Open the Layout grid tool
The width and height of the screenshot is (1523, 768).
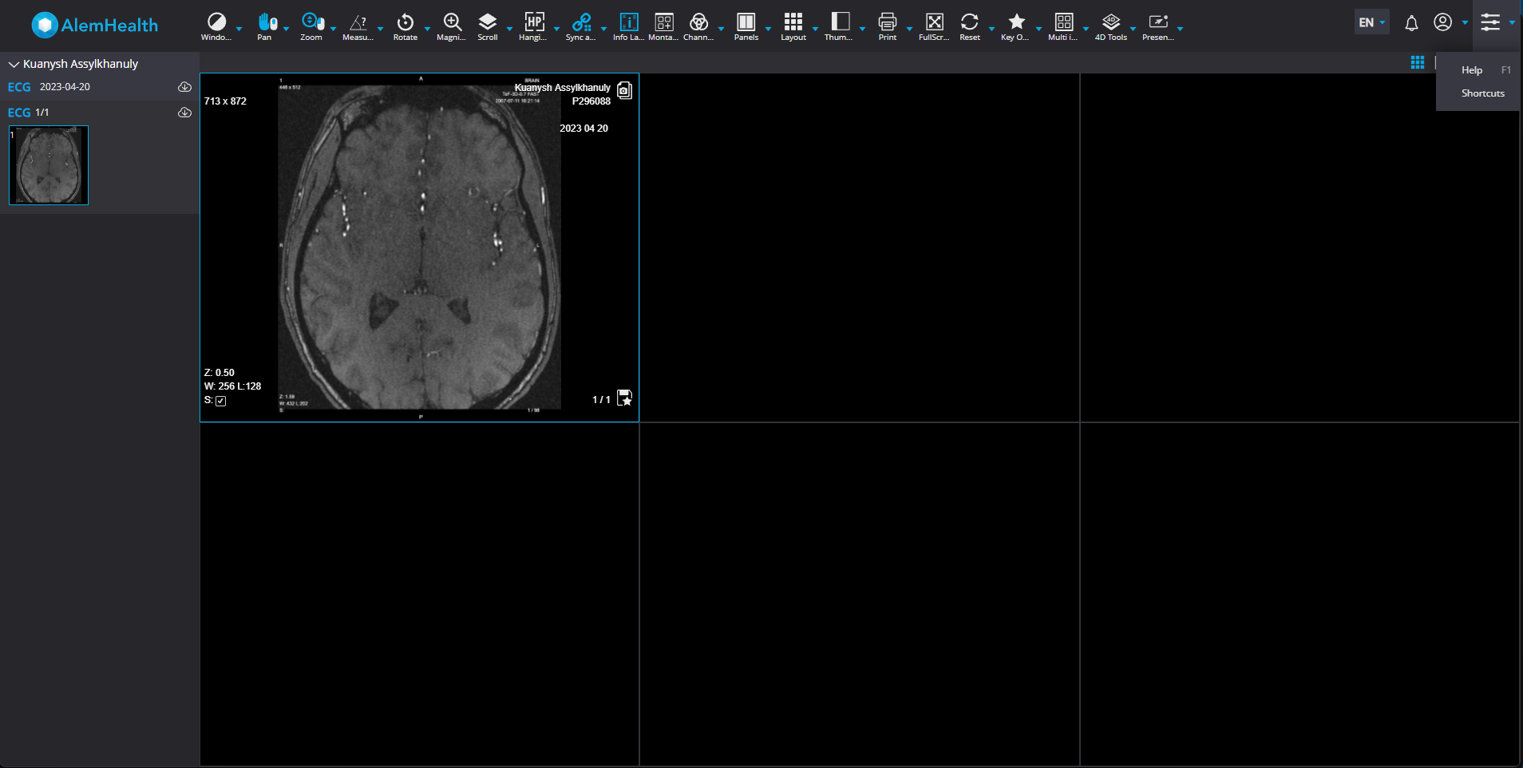coord(793,26)
